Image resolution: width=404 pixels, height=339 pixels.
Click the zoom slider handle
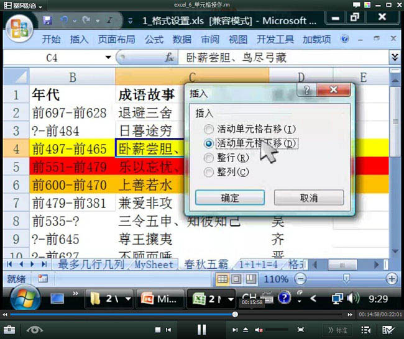(x=346, y=278)
